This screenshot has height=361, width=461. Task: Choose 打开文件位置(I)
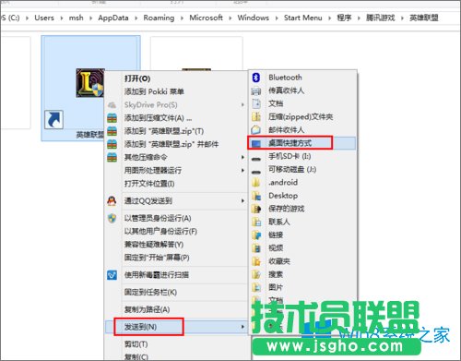pos(149,184)
